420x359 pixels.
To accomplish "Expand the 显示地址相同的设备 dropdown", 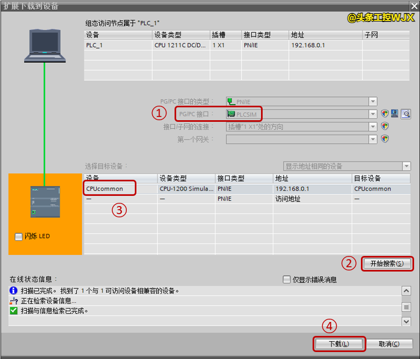I will point(406,166).
